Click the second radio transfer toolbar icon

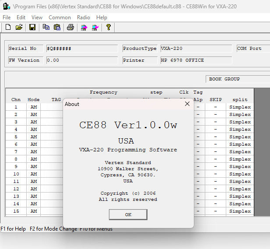[95, 27]
